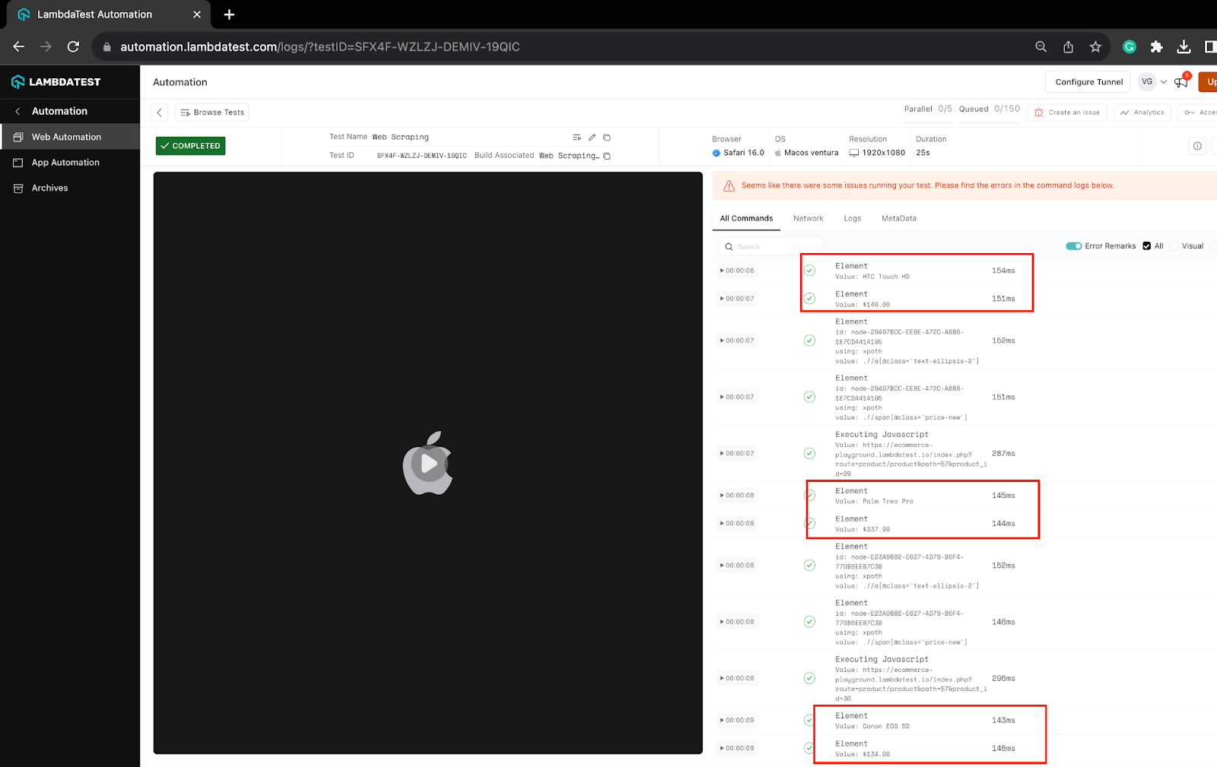Open the MetaData tab
The width and height of the screenshot is (1217, 767).
tap(898, 218)
